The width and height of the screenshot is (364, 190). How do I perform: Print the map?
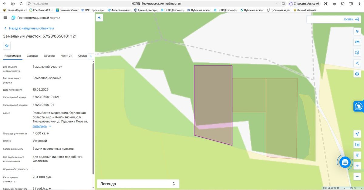(x=357, y=74)
